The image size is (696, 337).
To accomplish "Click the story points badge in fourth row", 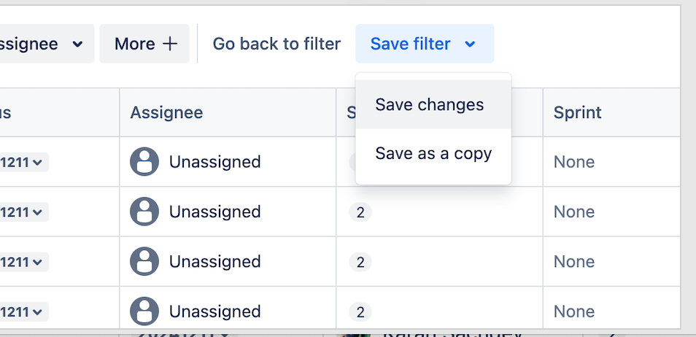I will click(360, 312).
